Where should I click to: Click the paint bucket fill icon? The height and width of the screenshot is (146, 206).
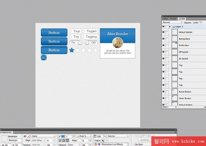pos(25,136)
